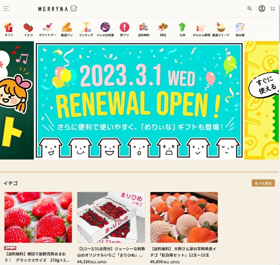This screenshot has height=265, width=280.
Task: Select the BBQ skewer category
Action: 163,30
